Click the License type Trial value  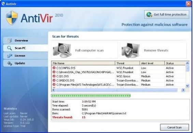click(23, 126)
